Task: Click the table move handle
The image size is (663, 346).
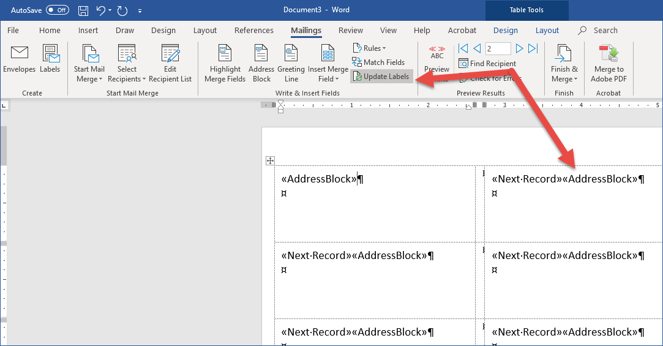Action: click(270, 160)
